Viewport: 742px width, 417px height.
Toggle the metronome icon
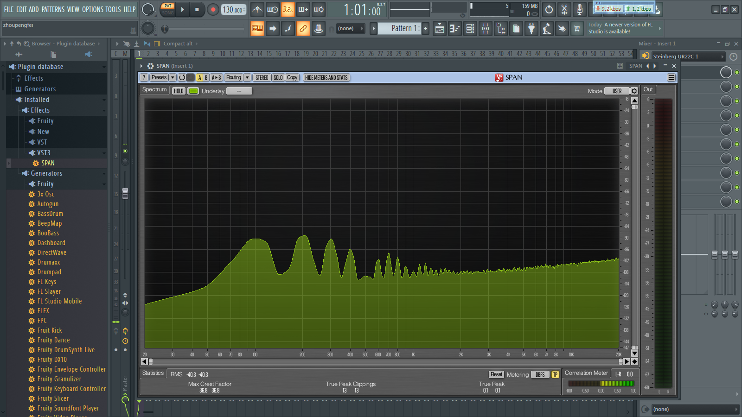(257, 9)
